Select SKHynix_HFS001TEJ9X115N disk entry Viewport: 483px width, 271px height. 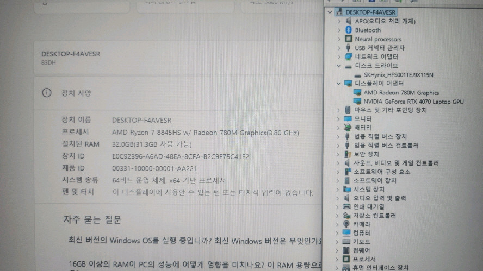[398, 75]
